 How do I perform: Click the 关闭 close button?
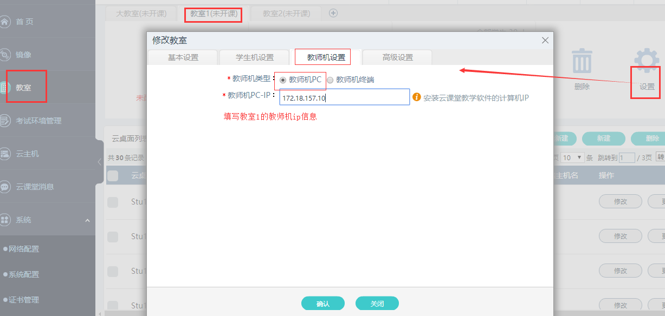click(x=377, y=304)
